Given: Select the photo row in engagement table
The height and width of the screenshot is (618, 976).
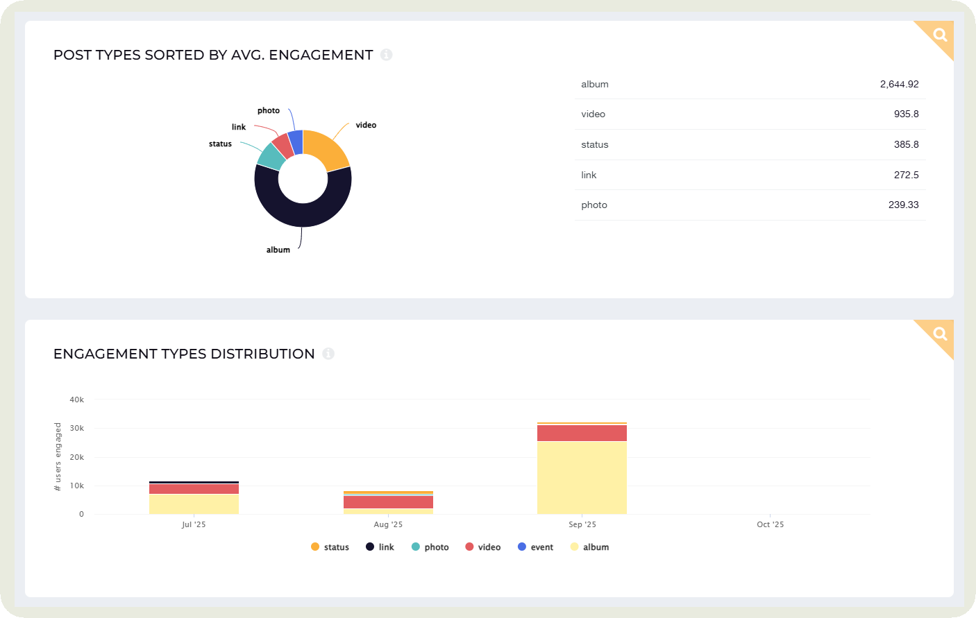Looking at the screenshot, I should (750, 205).
